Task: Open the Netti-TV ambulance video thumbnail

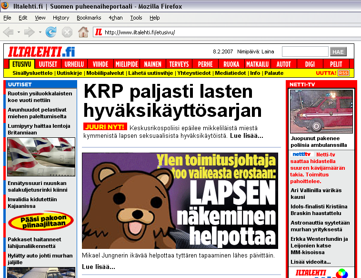Action: click(x=321, y=111)
